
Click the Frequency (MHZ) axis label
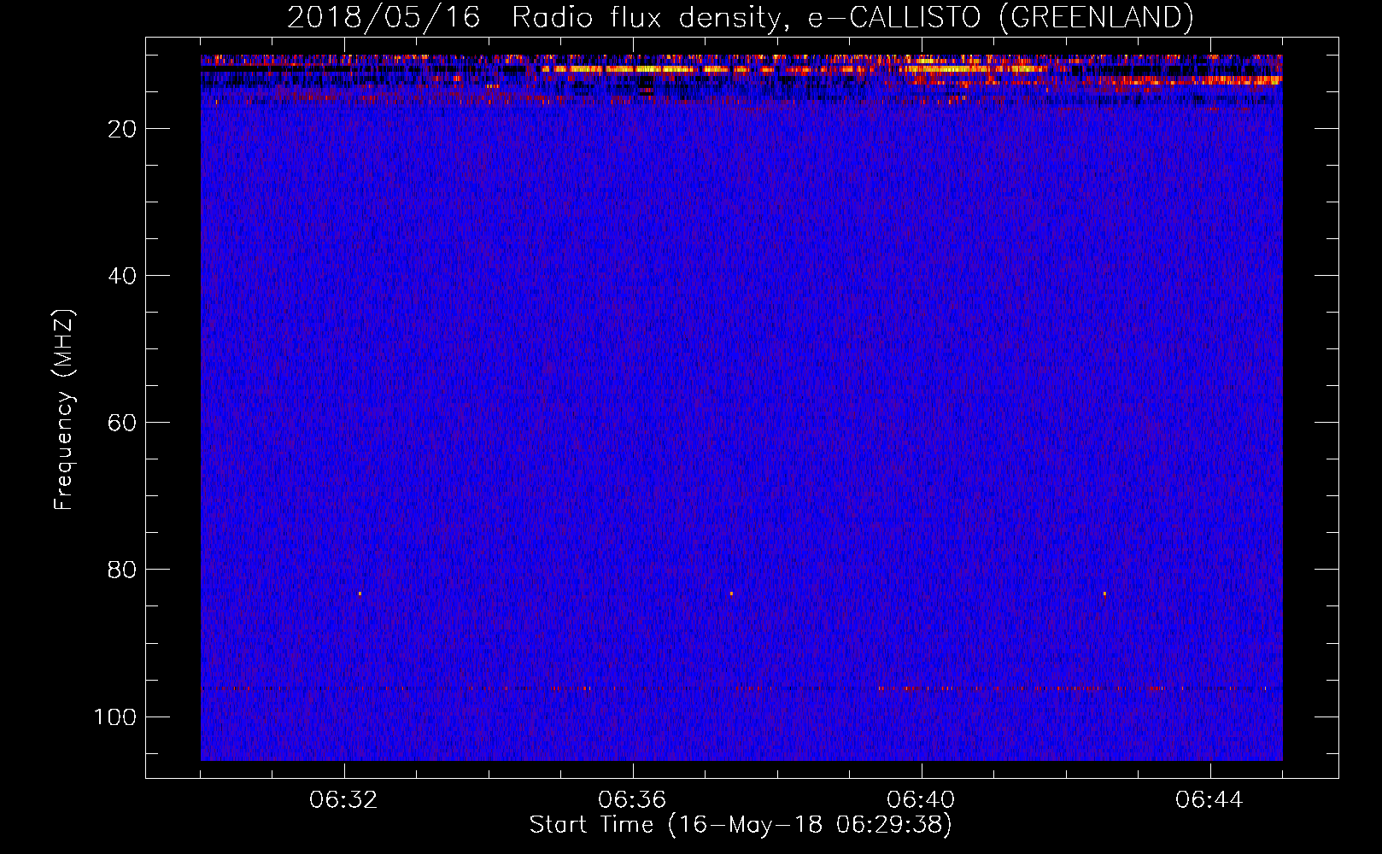64,409
